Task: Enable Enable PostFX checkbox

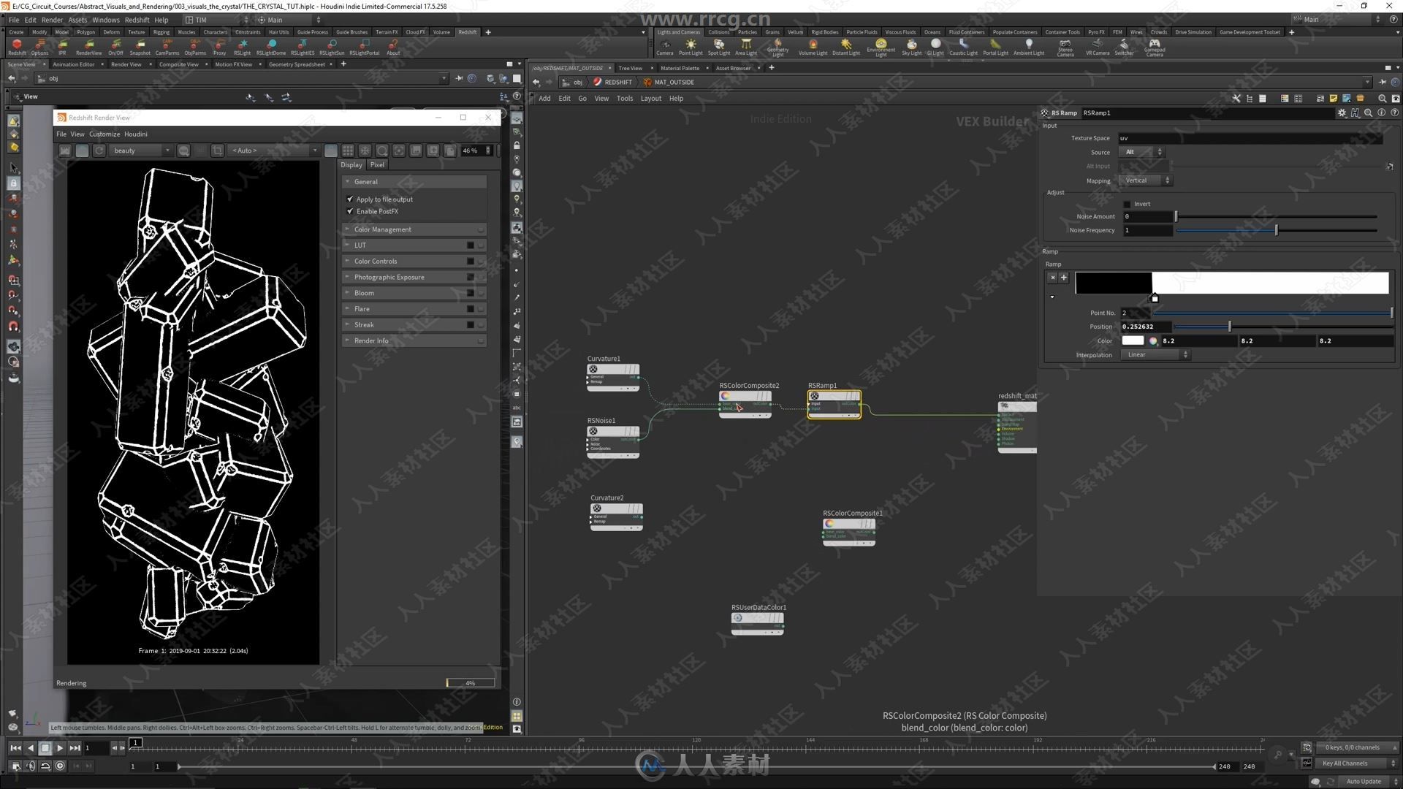Action: (349, 211)
